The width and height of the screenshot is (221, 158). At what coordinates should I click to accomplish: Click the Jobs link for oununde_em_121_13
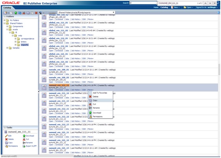[67, 153]
